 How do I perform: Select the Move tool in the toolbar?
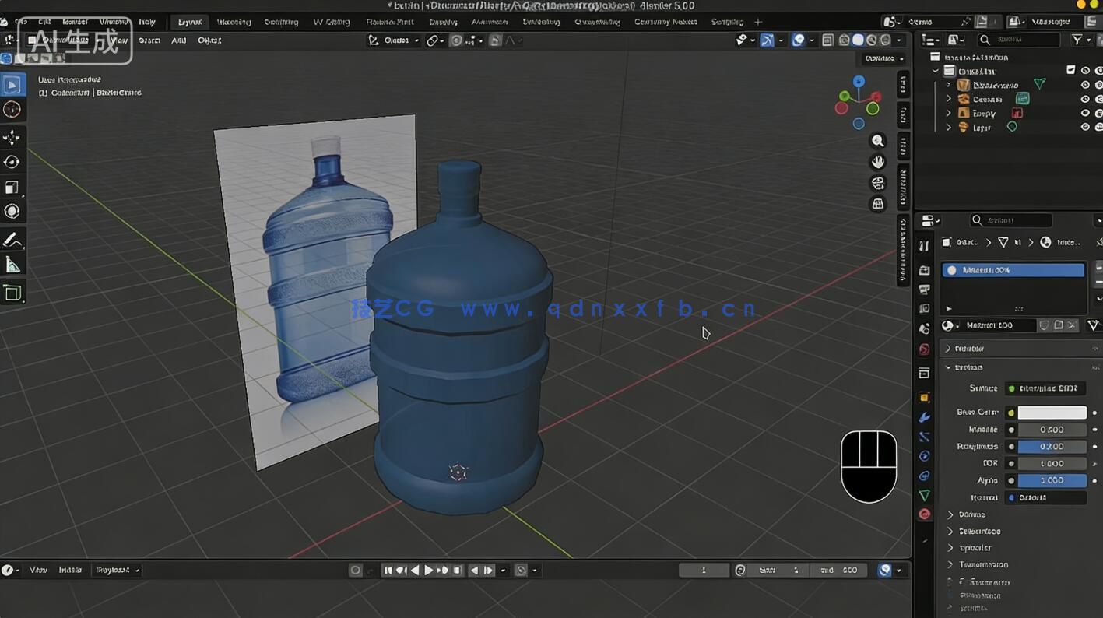point(12,137)
